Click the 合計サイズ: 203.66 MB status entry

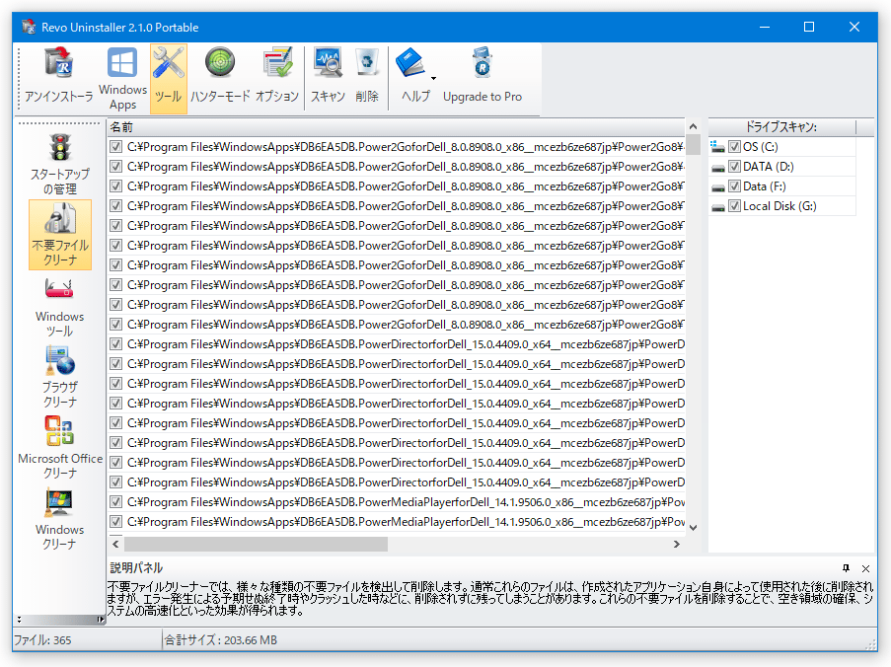221,640
